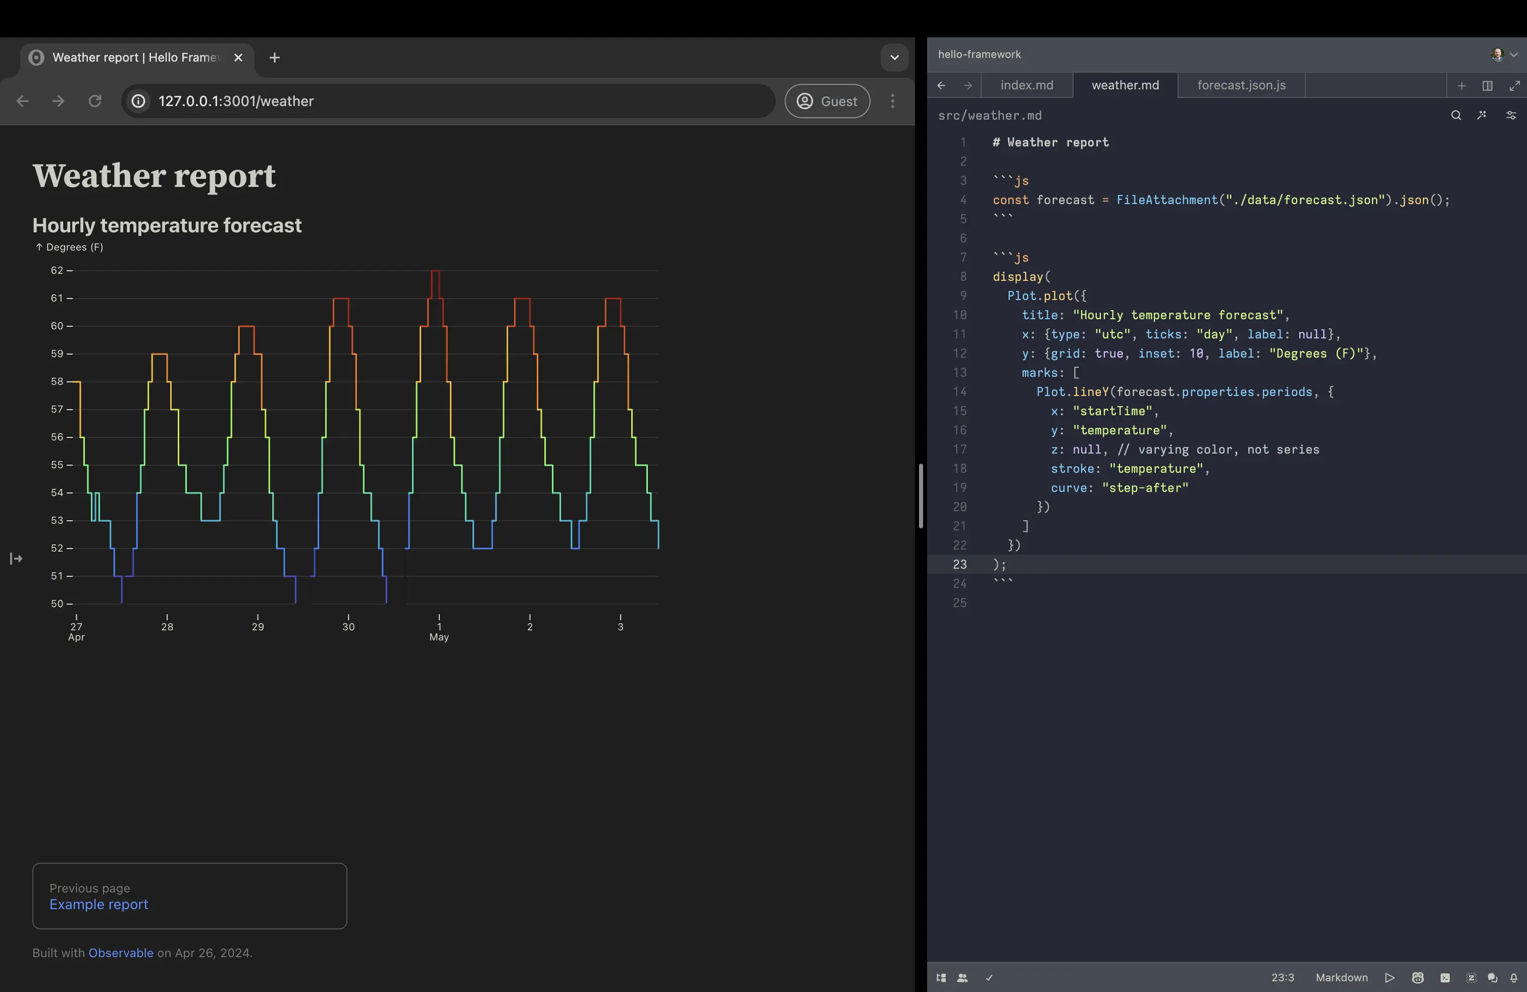Viewport: 1527px width, 992px height.
Task: Open the Copilot icon in status bar
Action: pos(1418,978)
